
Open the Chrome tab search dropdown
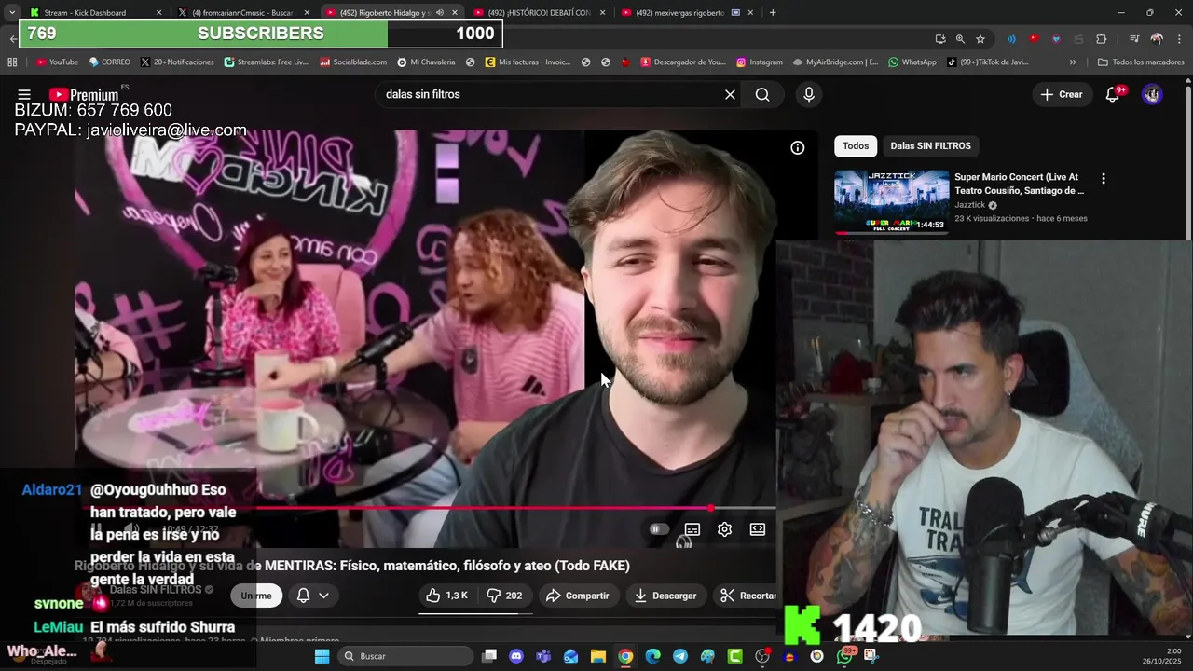[x=11, y=13]
